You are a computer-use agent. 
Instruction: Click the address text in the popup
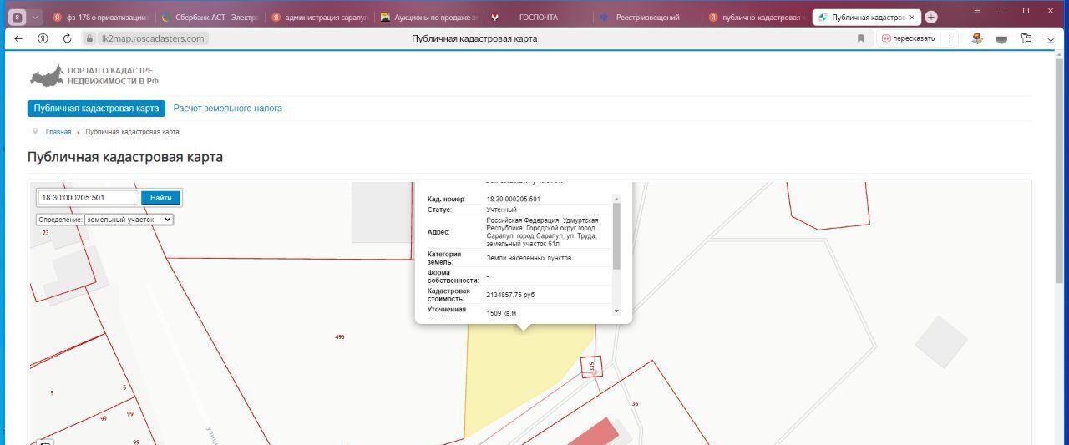[x=542, y=232]
